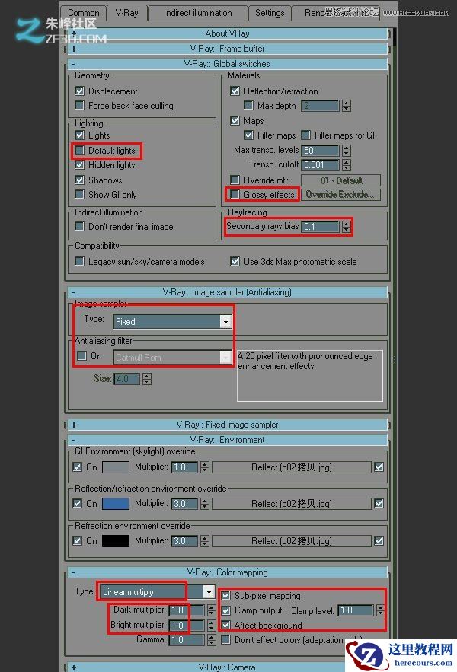Click Refraction environment Reflect map button
The height and width of the screenshot is (672, 457).
pyautogui.click(x=292, y=541)
